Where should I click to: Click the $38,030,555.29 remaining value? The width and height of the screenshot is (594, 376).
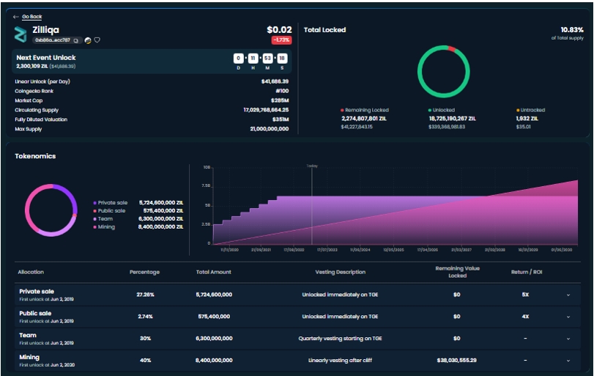tap(457, 361)
